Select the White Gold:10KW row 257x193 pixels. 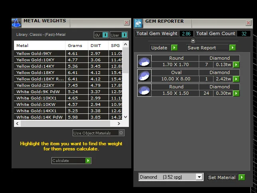68,104
